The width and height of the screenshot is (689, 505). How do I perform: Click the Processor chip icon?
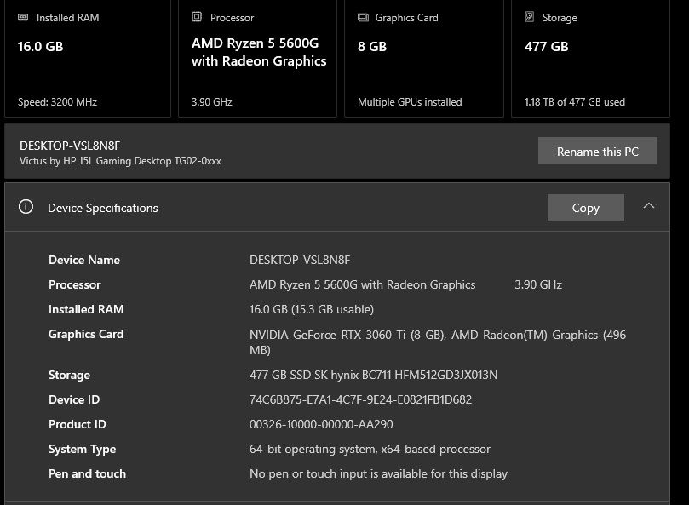197,17
